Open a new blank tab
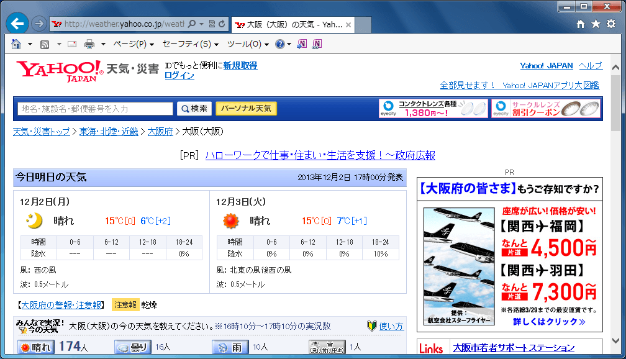Viewport: 626px width, 359px height. pos(363,25)
